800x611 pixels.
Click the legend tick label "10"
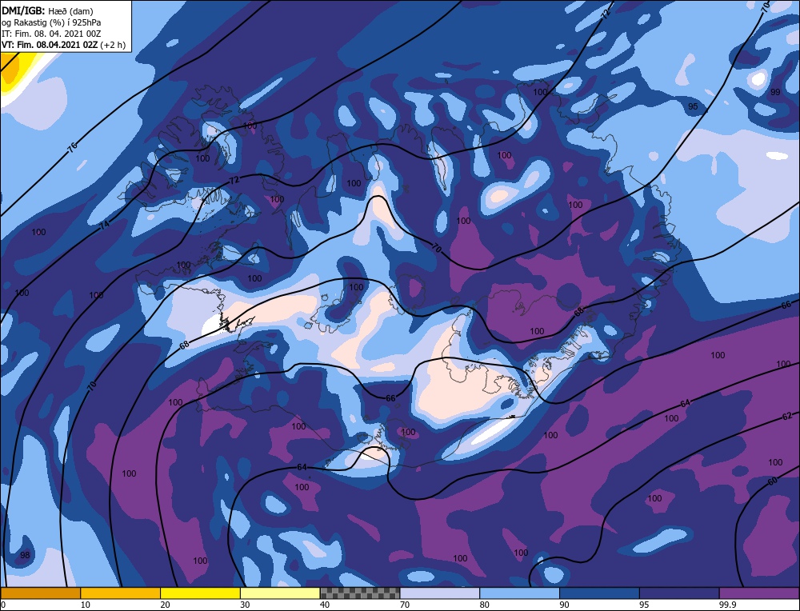click(86, 605)
